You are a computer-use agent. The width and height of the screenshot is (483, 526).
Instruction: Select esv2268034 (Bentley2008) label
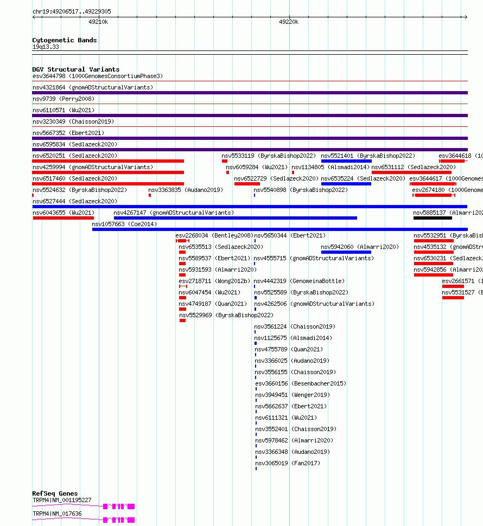click(x=214, y=236)
